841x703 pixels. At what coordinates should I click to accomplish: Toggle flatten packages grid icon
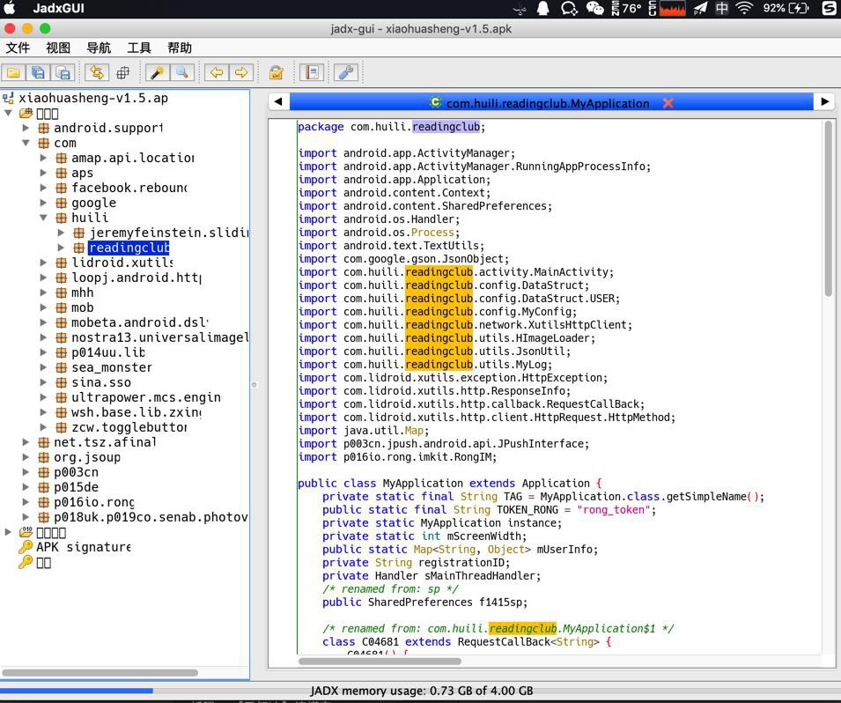point(122,73)
